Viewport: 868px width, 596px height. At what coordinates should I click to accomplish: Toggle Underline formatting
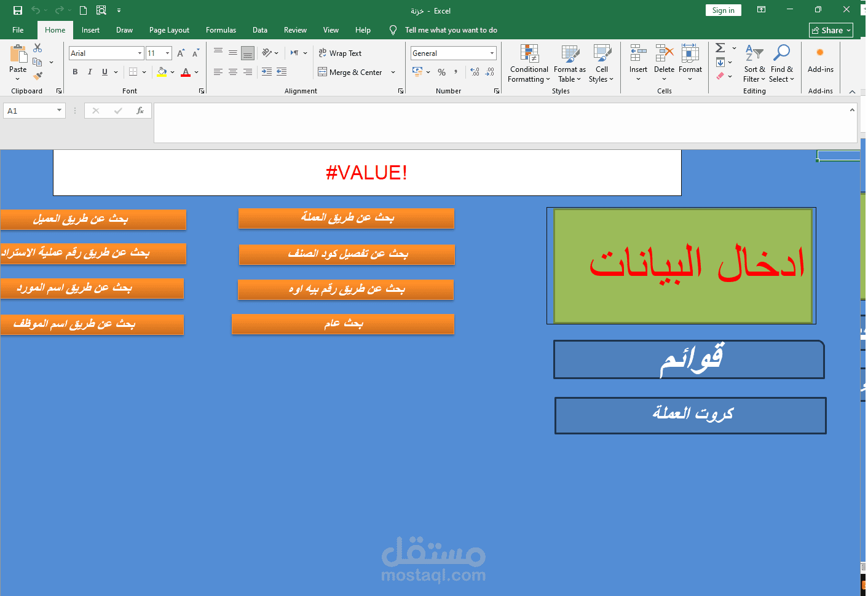coord(105,72)
